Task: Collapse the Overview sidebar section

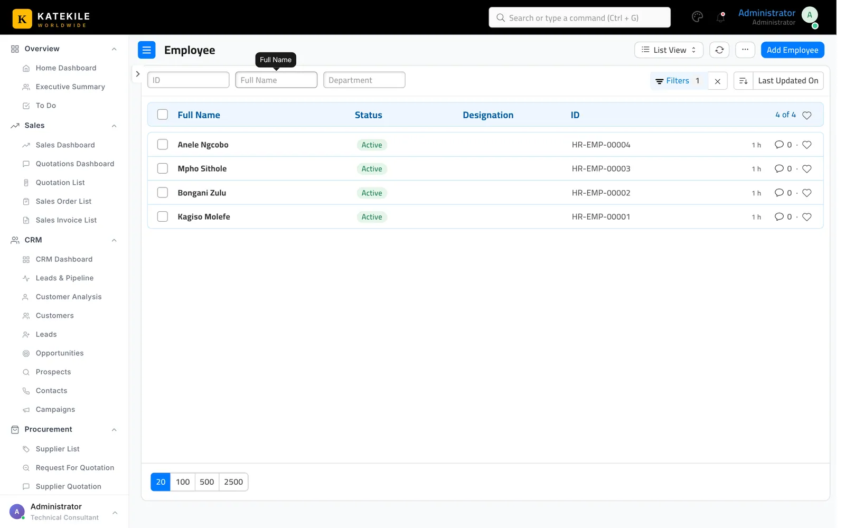Action: coord(114,49)
